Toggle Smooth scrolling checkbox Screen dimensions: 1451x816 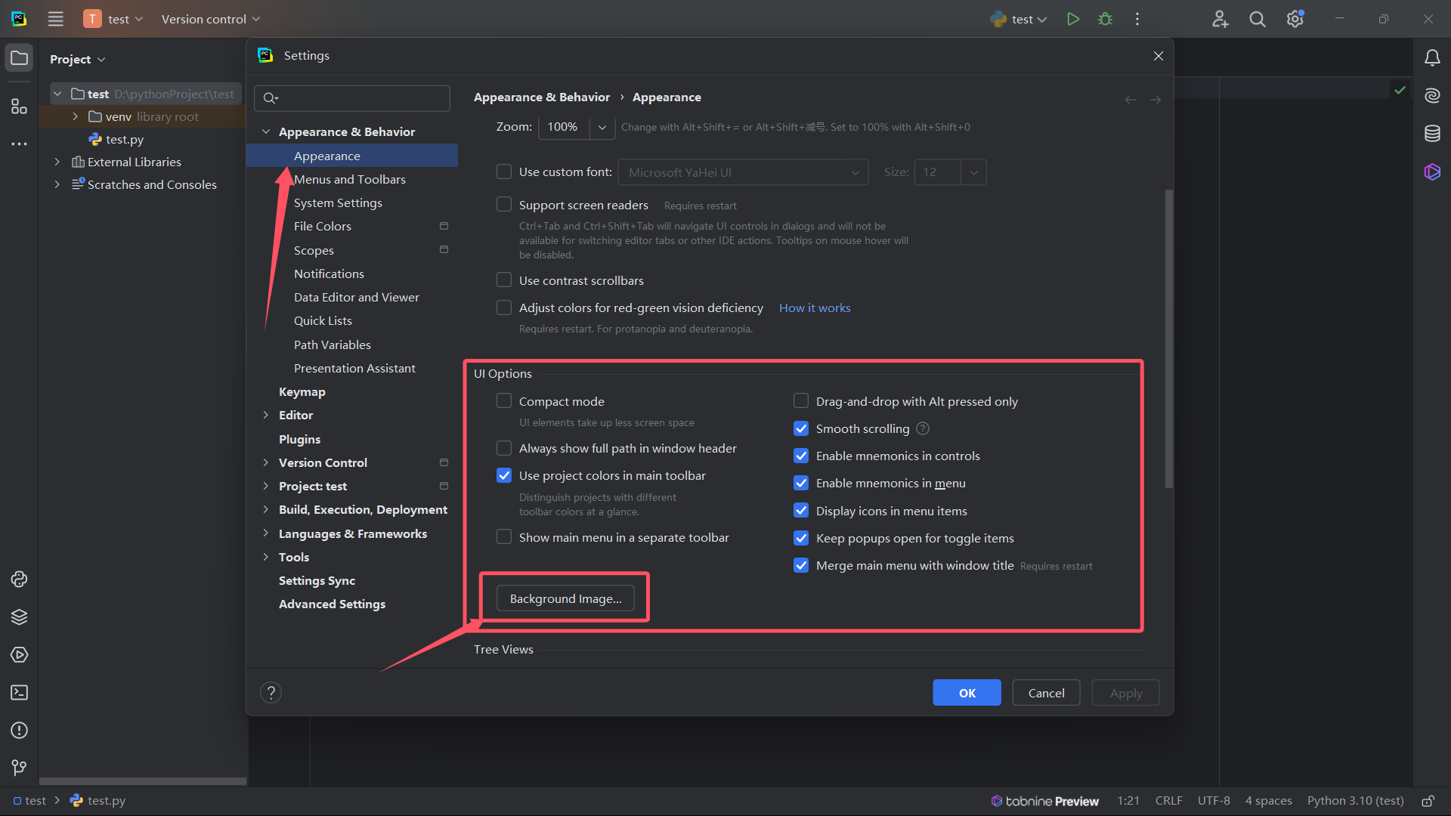[801, 428]
